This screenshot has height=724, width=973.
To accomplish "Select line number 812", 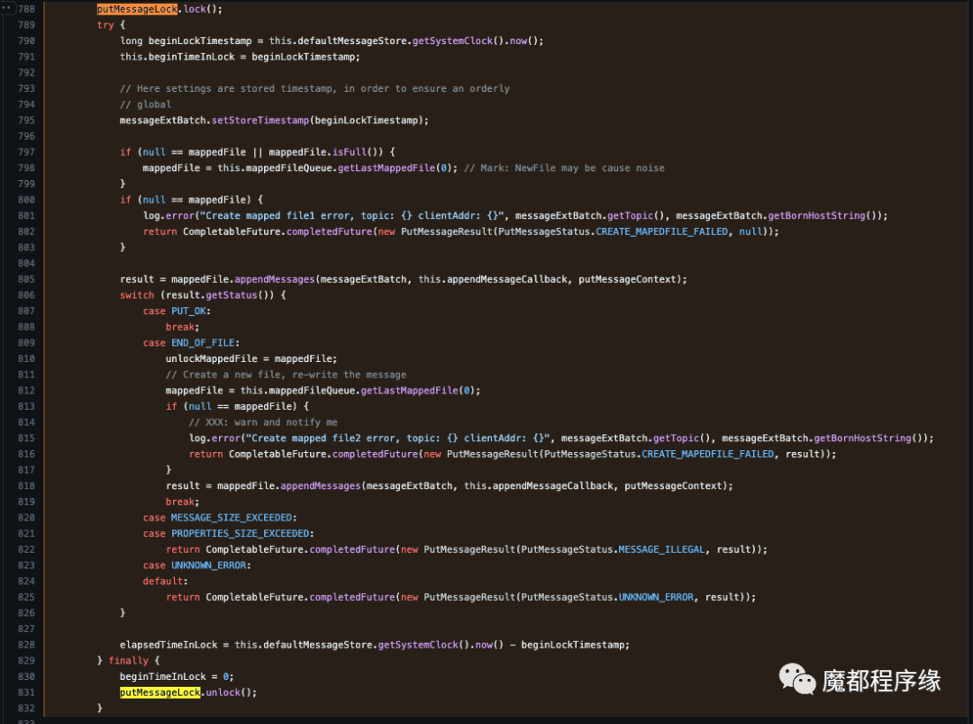I will 26,390.
